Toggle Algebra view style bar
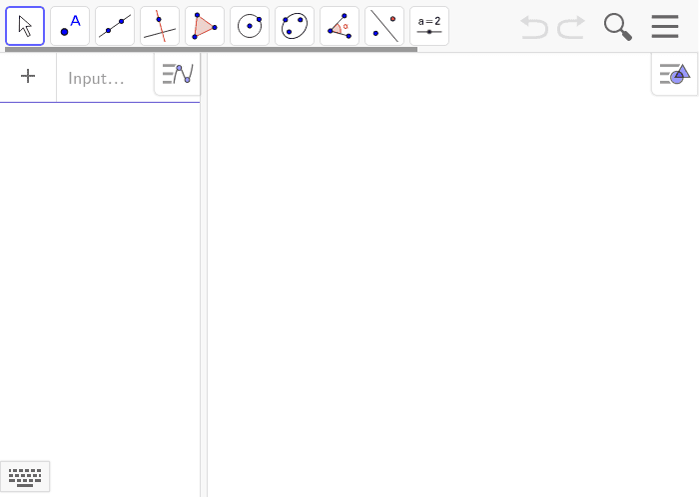The height and width of the screenshot is (499, 699). [x=178, y=74]
